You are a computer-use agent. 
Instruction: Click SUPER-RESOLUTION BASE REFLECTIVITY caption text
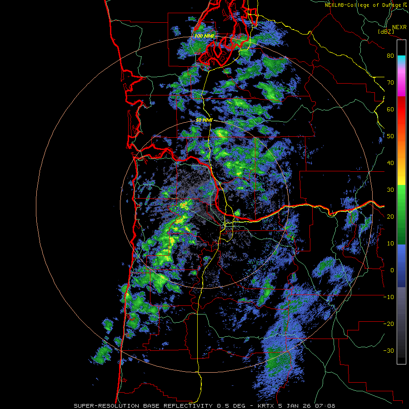pyautogui.click(x=143, y=406)
